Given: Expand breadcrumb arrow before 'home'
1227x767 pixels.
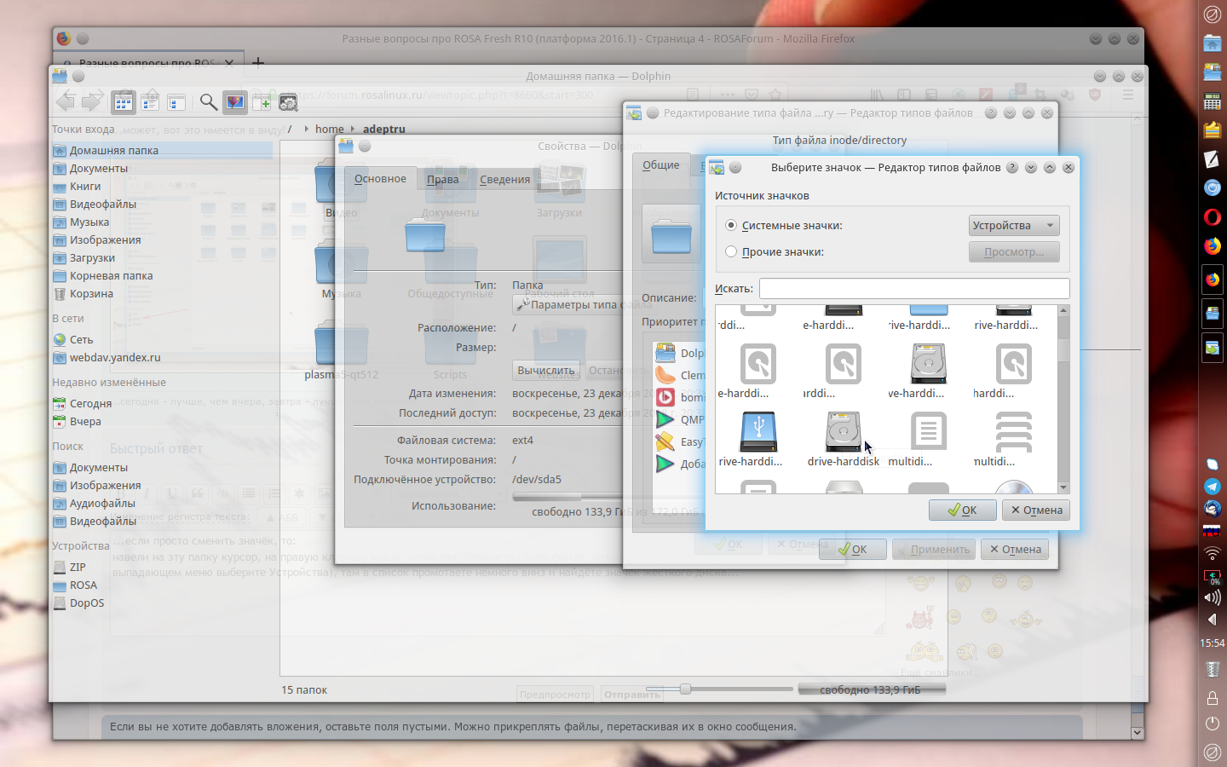Looking at the screenshot, I should tap(306, 130).
